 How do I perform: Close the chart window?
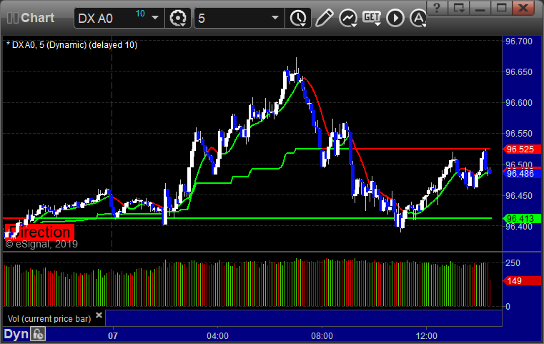523,8
